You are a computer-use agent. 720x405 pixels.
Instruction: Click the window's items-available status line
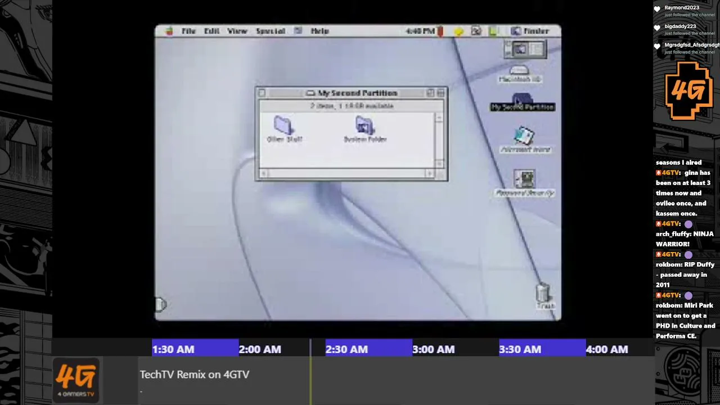click(352, 106)
